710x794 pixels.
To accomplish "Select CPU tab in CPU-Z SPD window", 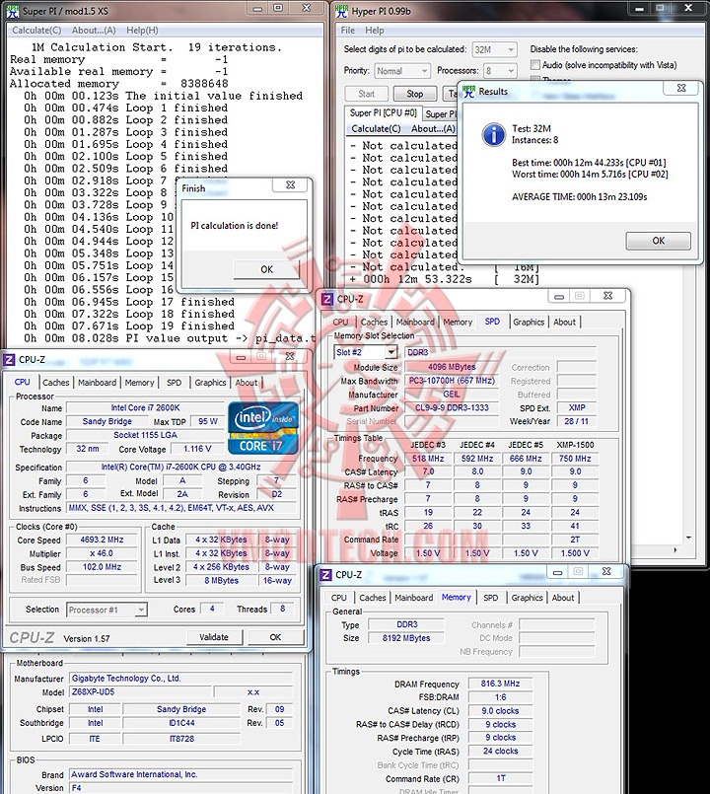I will (340, 323).
